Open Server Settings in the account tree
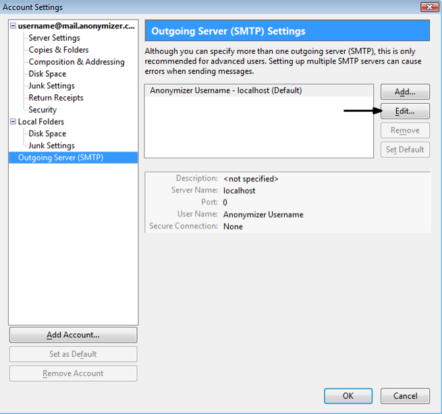Viewport: 442px width, 414px height. tap(54, 38)
